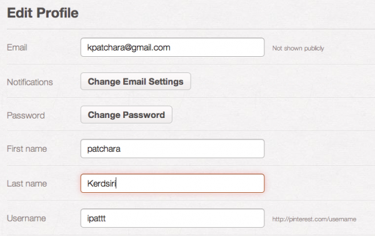This screenshot has height=236, width=375.
Task: Place cursor in kpatchara@gmail.com text
Action: pos(129,47)
